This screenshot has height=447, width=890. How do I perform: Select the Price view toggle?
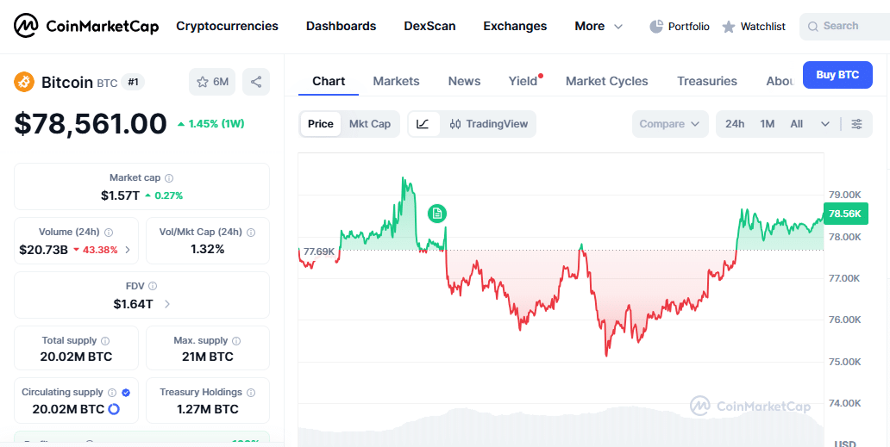click(x=321, y=124)
